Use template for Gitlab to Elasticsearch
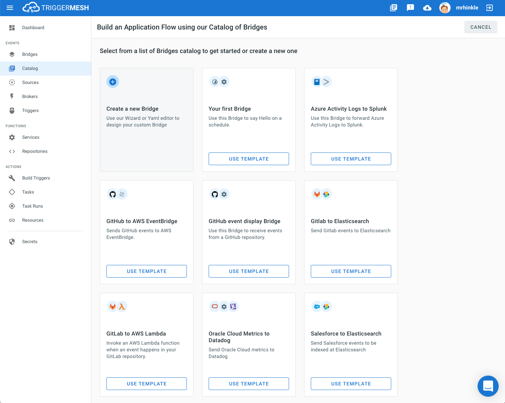The image size is (505, 403). tap(351, 271)
